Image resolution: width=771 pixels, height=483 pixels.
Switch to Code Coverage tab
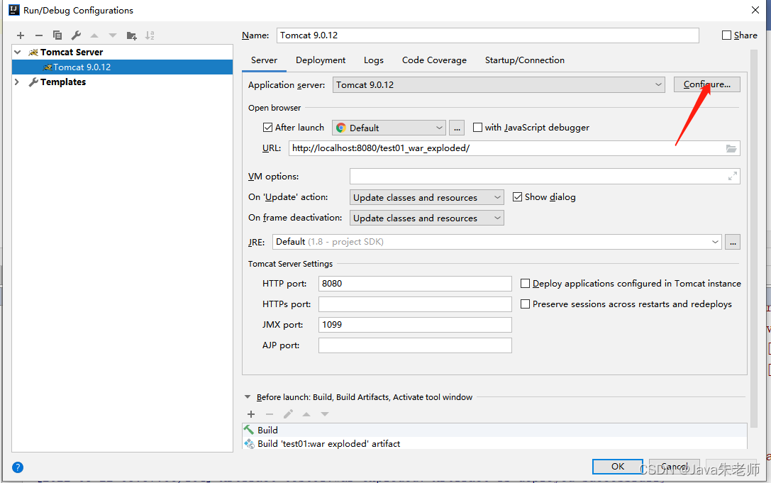(x=434, y=60)
